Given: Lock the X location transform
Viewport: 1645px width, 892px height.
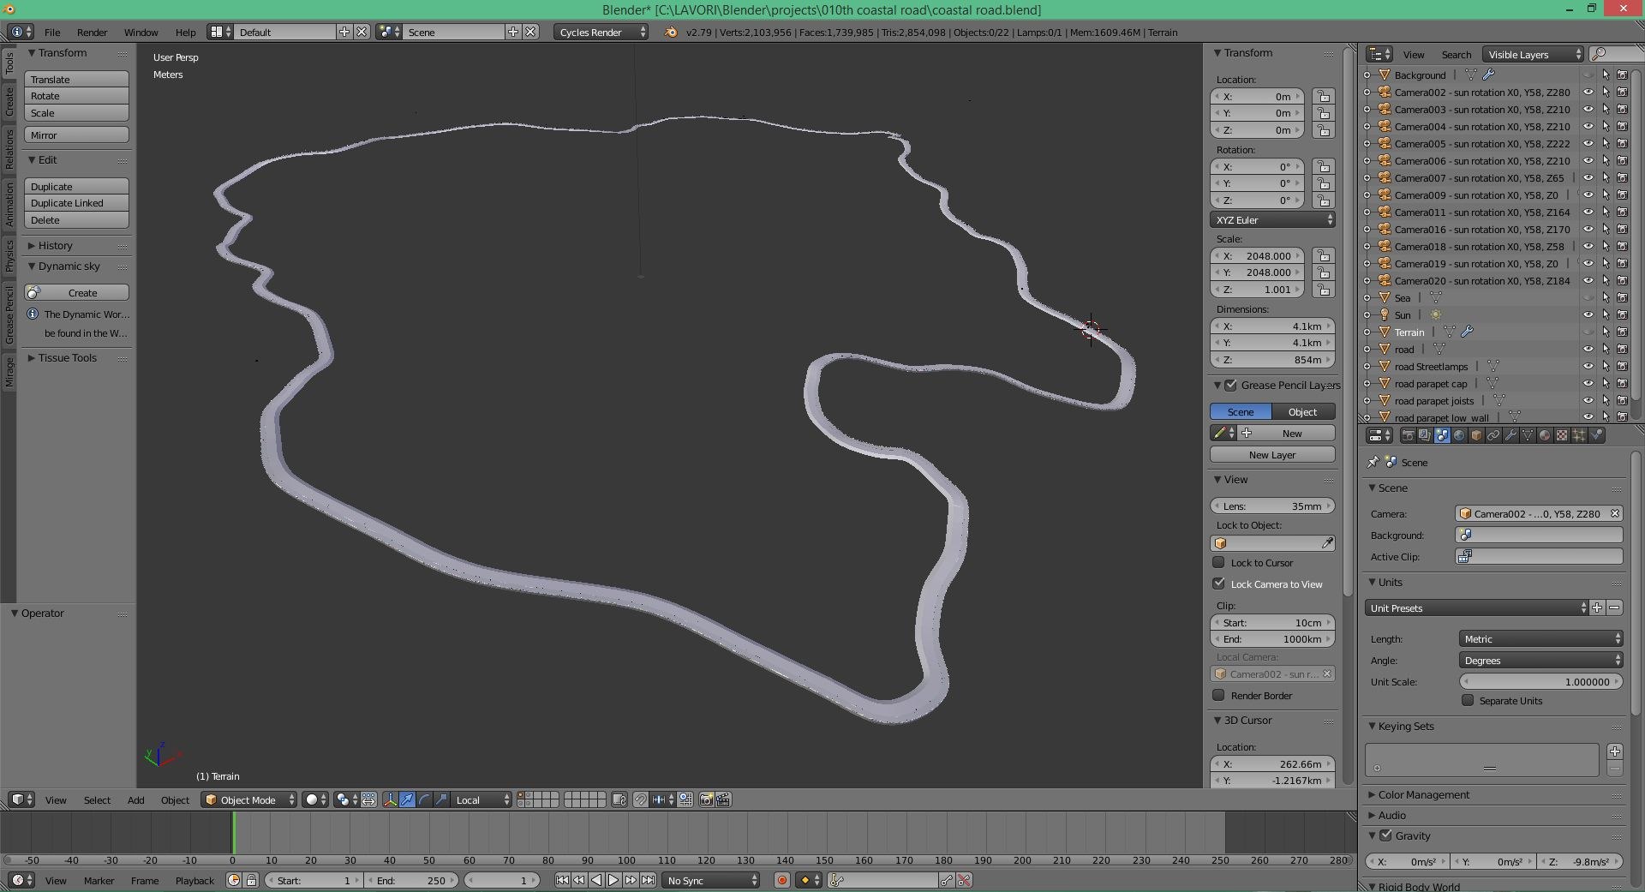Looking at the screenshot, I should [1324, 96].
